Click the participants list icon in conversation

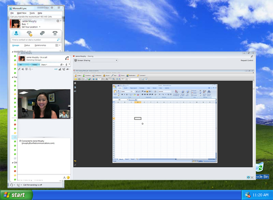[61, 65]
